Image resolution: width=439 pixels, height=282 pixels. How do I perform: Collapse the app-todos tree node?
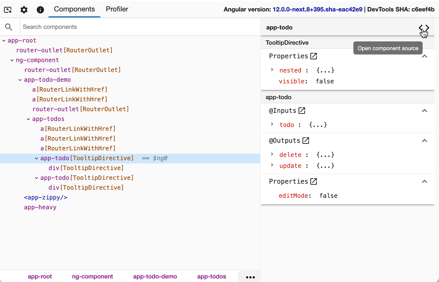pos(28,119)
